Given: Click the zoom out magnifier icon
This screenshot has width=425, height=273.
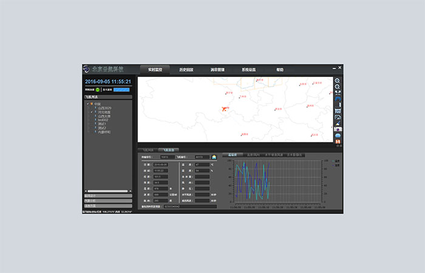Looking at the screenshot, I should [338, 87].
